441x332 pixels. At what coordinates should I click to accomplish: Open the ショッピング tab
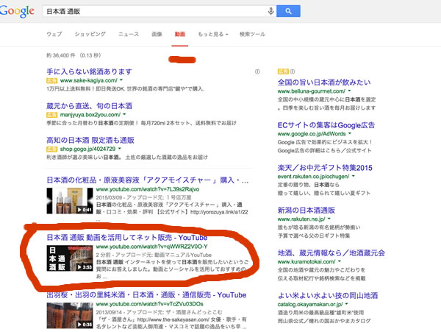[x=90, y=35]
